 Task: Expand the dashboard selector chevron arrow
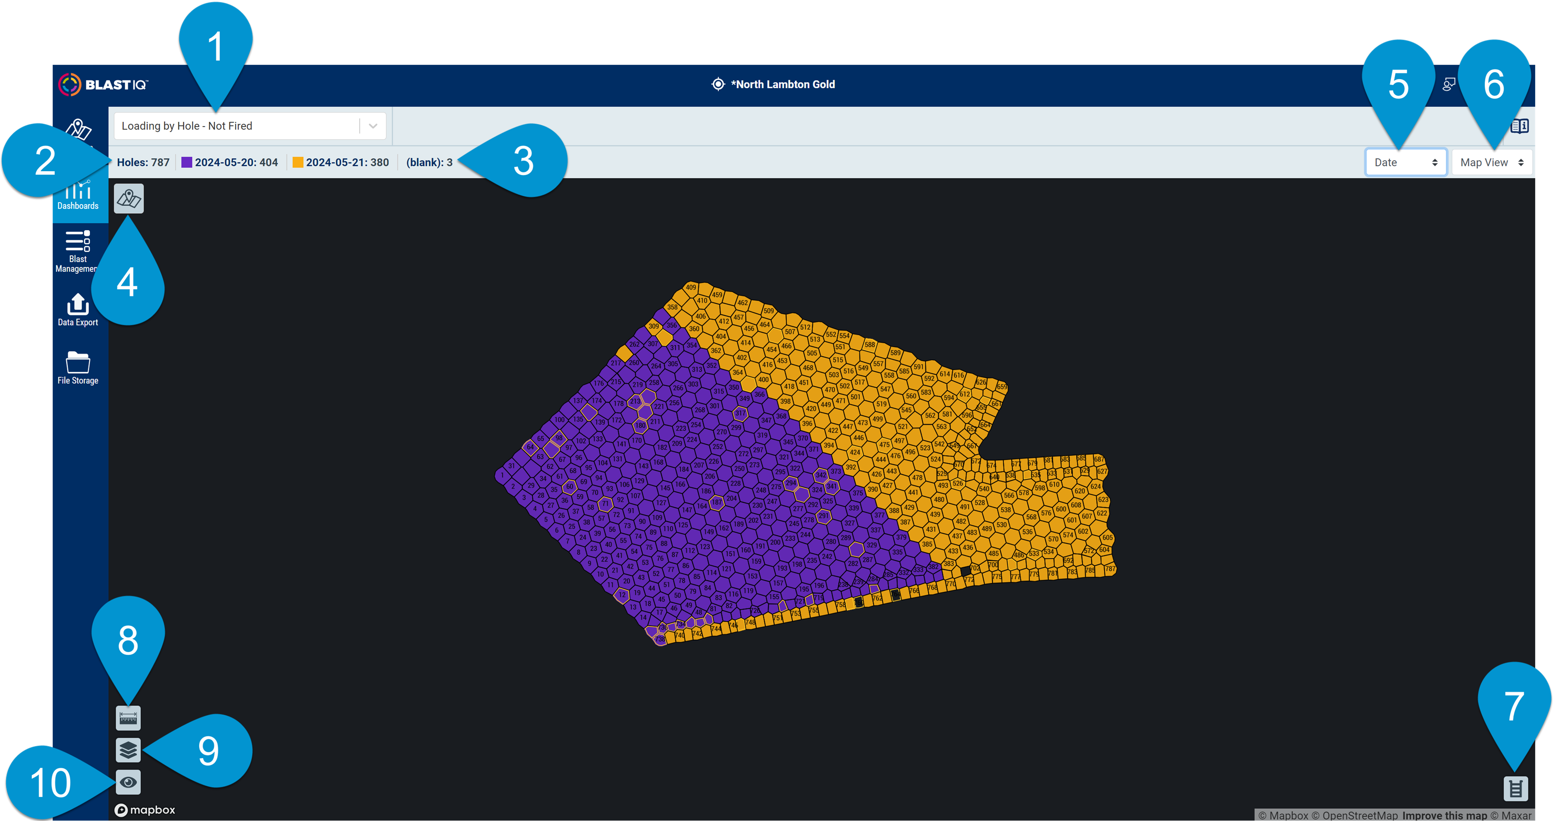373,126
